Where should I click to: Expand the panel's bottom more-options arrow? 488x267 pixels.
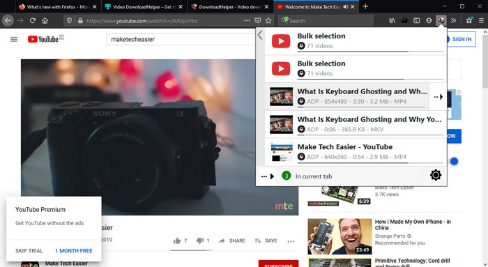coord(268,176)
